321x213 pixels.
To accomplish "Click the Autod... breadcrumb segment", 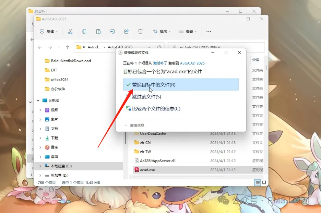I will pos(94,47).
